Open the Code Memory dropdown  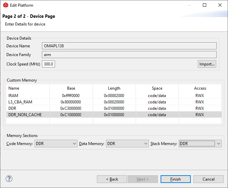coord(56,144)
